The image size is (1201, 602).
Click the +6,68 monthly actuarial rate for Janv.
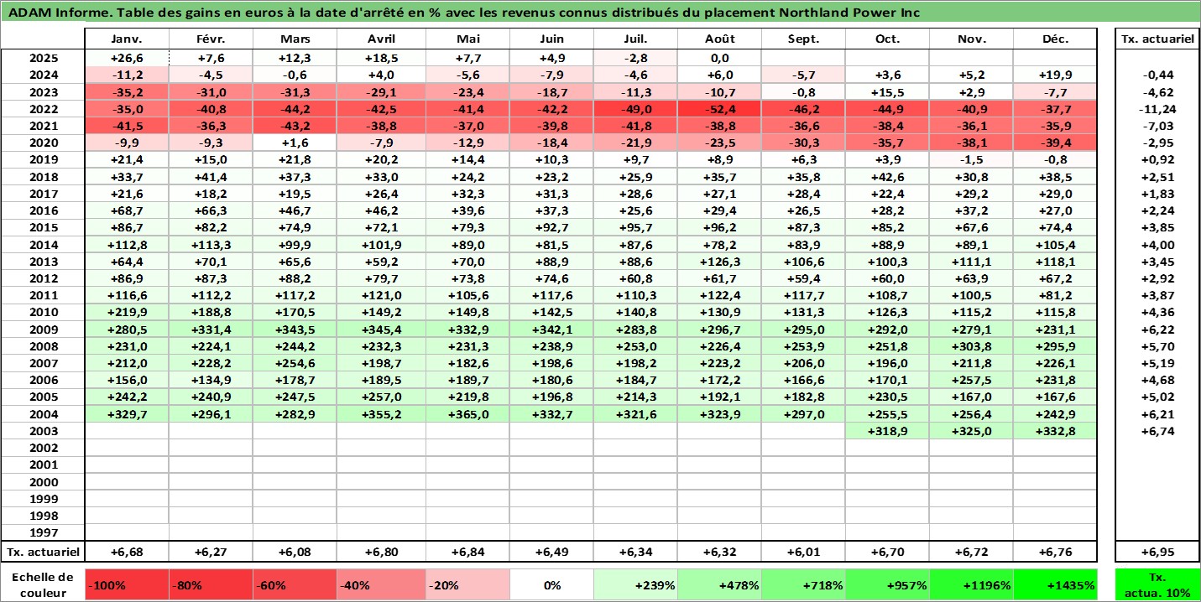[x=128, y=552]
